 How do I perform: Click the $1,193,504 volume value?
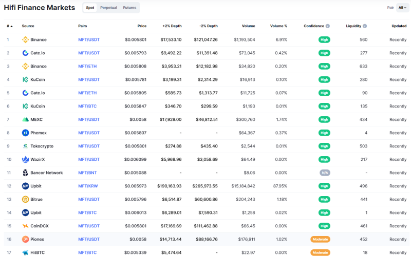245,40
